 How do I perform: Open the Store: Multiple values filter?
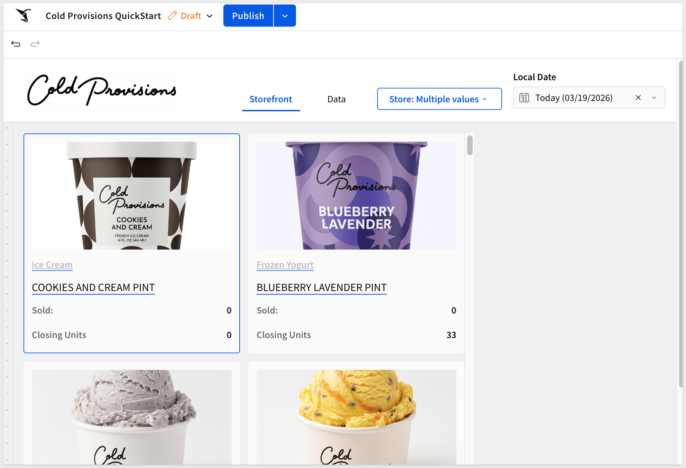[439, 99]
